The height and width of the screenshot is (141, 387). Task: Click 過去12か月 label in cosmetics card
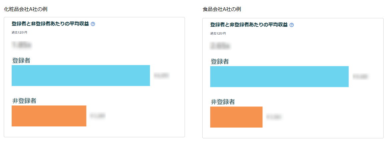[x=19, y=33]
